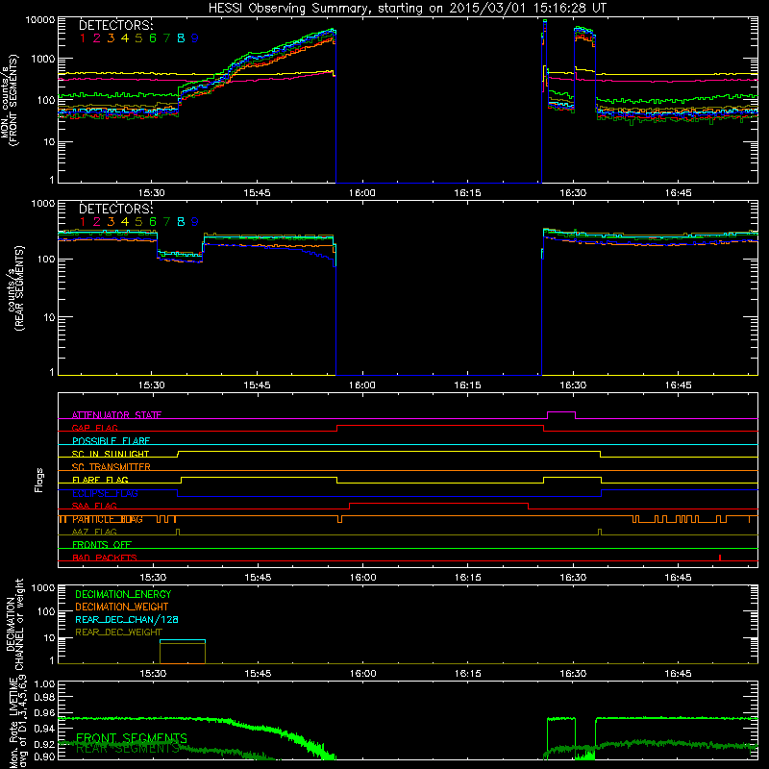The width and height of the screenshot is (769, 769).
Task: Click the 16:15 time label under rear segments plot
Action: point(467,385)
